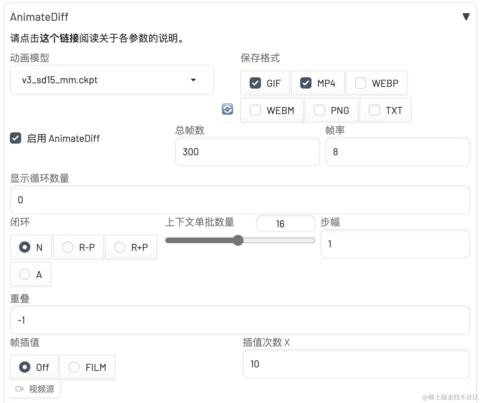Click the 插值次数 X input showing 10
481x403 pixels.
tap(356, 364)
